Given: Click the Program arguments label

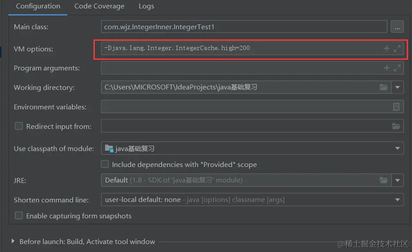Looking at the screenshot, I should [47, 68].
